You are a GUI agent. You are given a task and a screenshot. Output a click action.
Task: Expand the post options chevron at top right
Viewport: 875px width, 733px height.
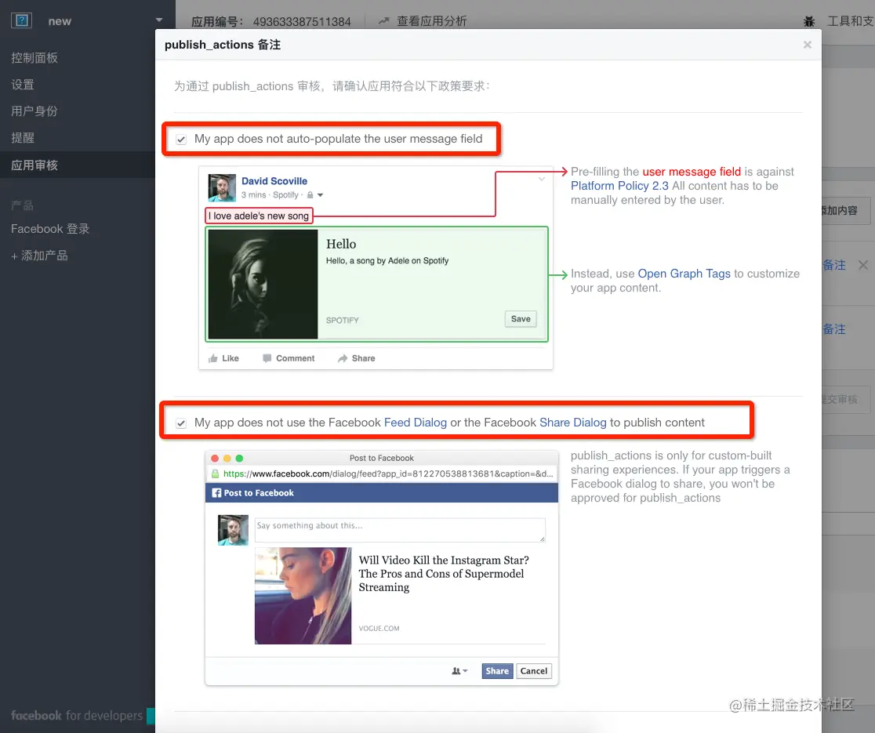541,179
